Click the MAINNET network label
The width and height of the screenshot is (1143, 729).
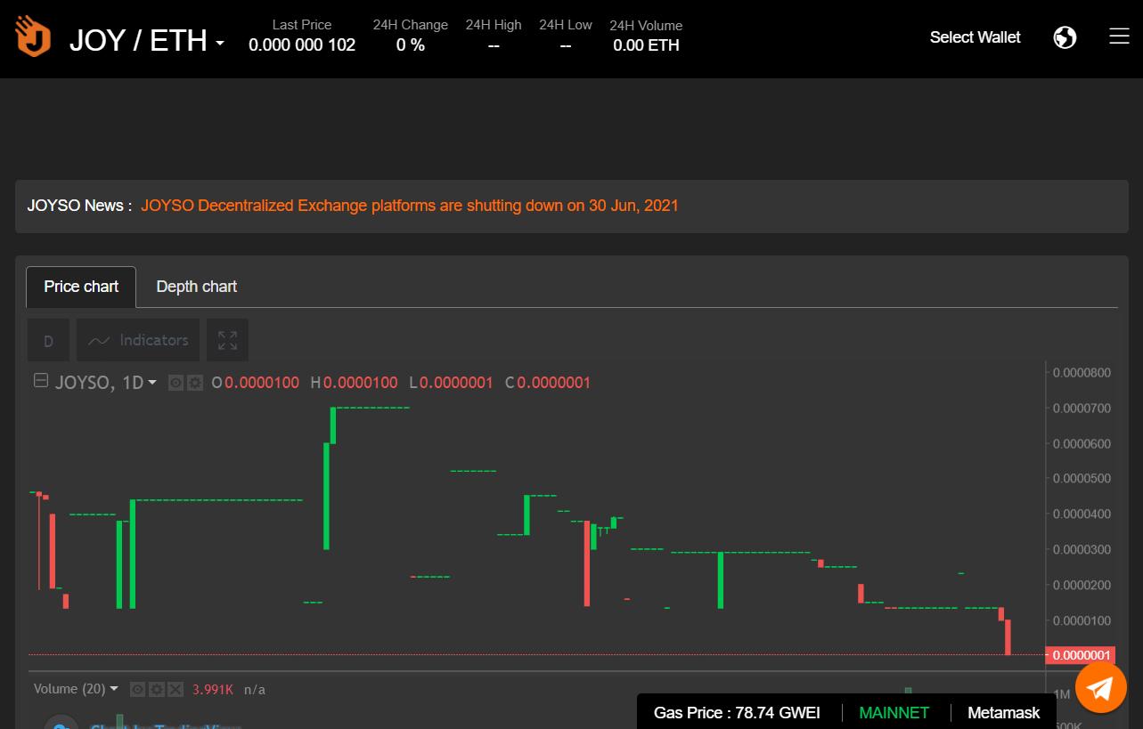pyautogui.click(x=894, y=713)
